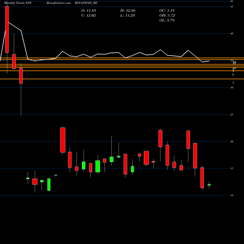Select the low value 'L: 11.23'
Viewport: 244px width, 244px height.
(127, 16)
